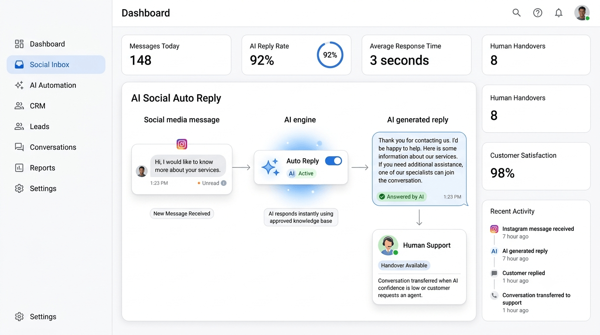
Task: Click the Dashboard page title
Action: point(146,13)
